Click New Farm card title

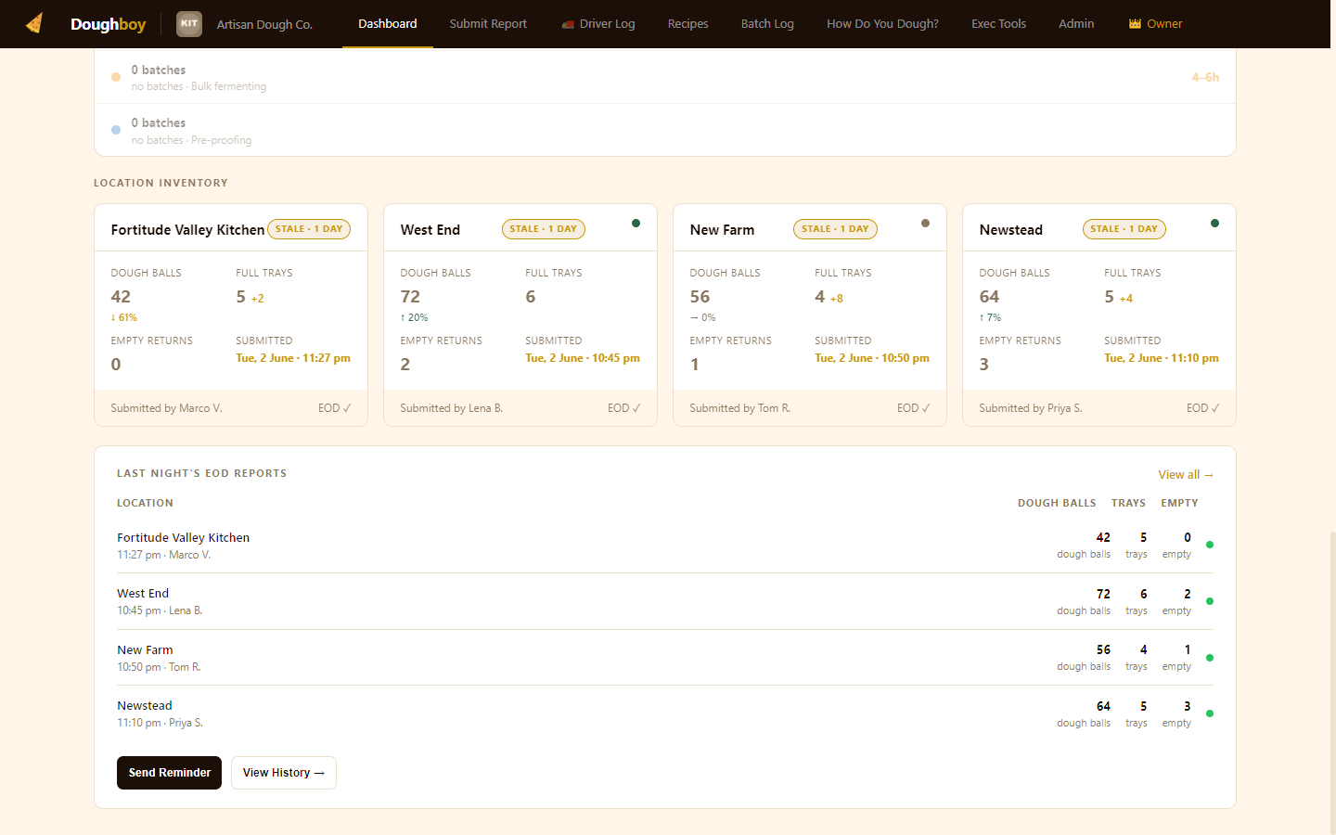tap(722, 230)
